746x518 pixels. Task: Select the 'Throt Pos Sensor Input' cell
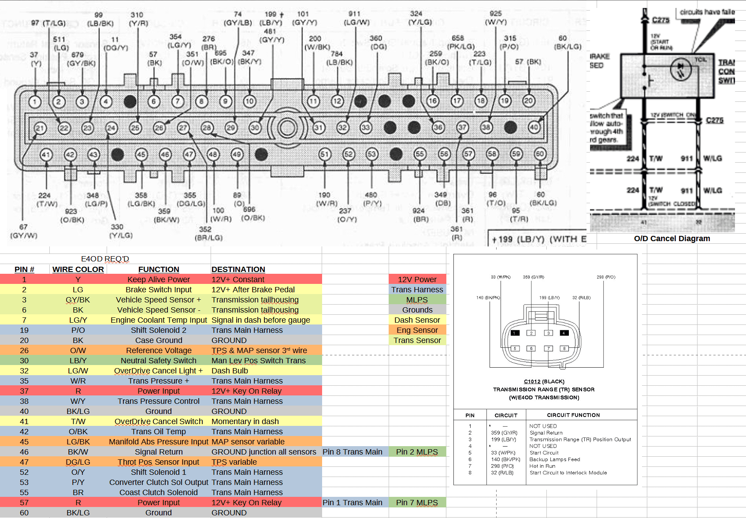(159, 462)
